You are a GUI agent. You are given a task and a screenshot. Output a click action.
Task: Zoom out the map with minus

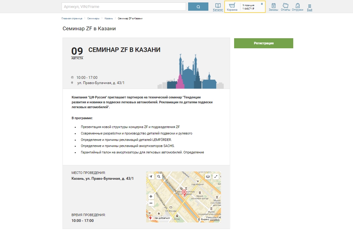pos(151,203)
